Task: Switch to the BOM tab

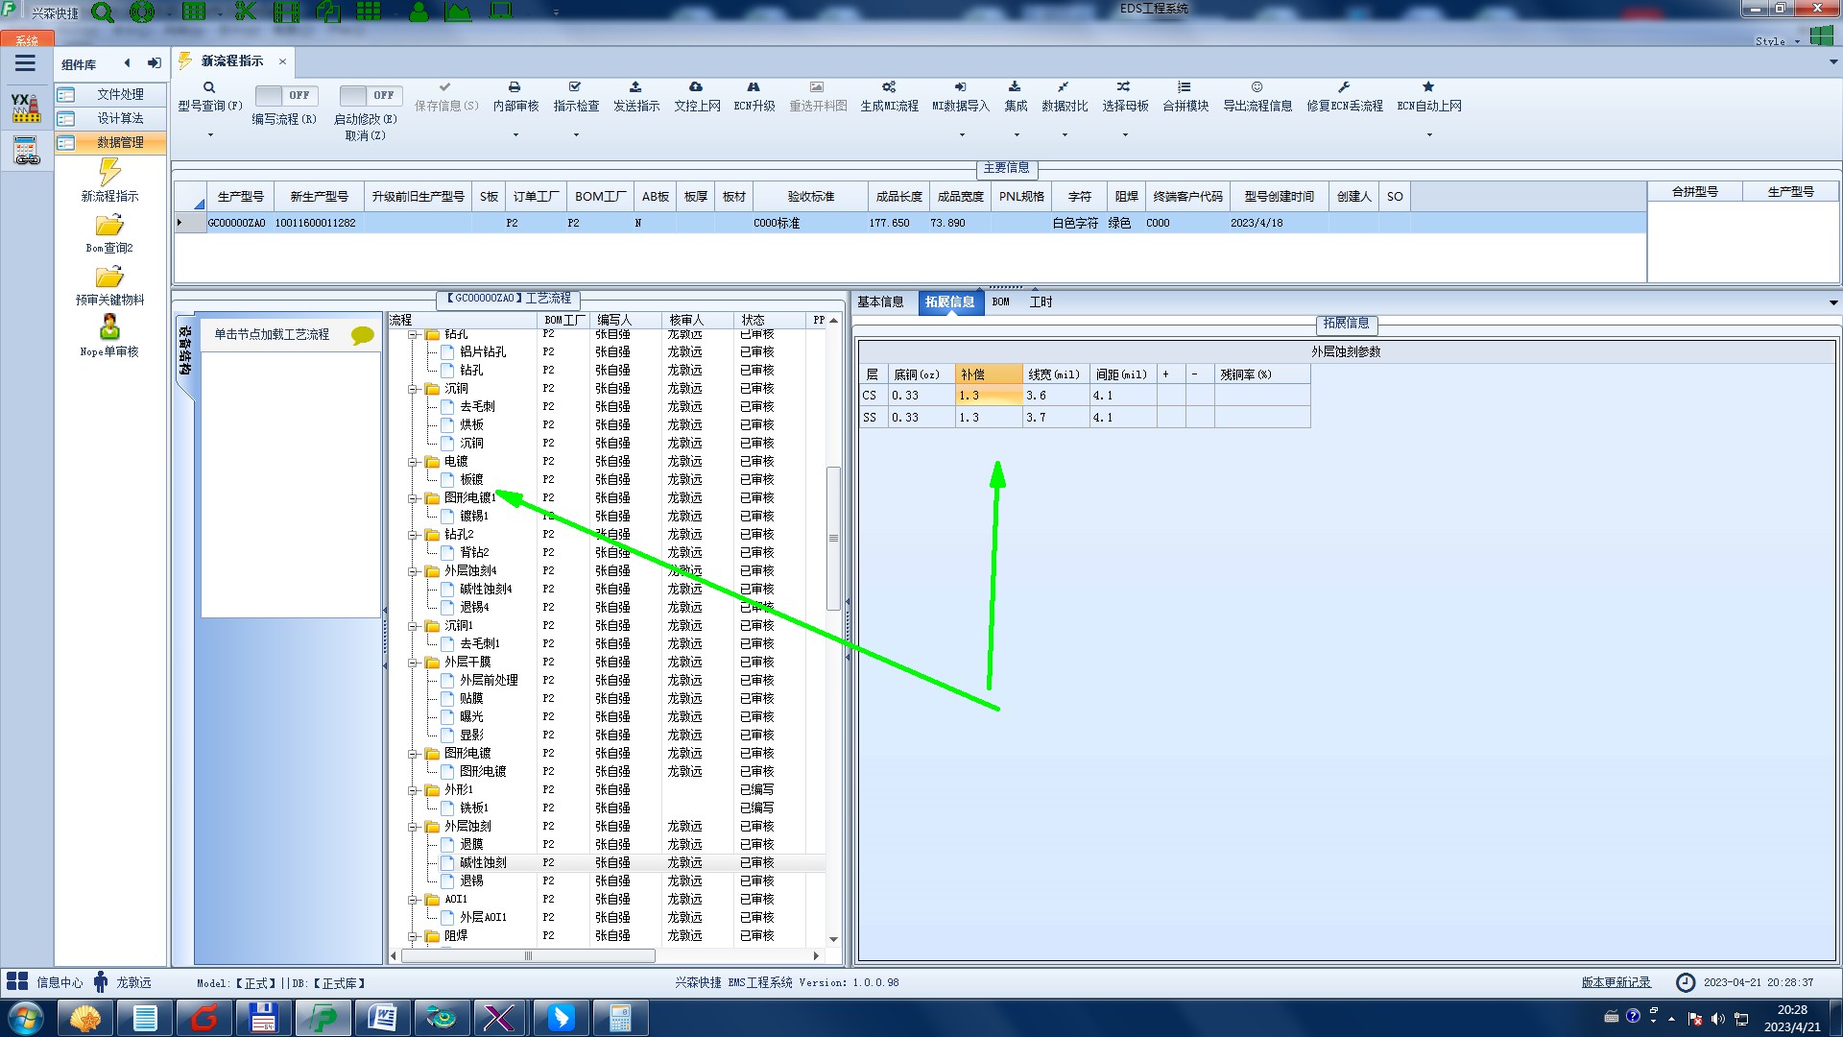Action: pos(1000,301)
